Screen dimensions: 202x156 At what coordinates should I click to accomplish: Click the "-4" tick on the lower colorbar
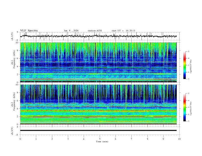point(188,100)
